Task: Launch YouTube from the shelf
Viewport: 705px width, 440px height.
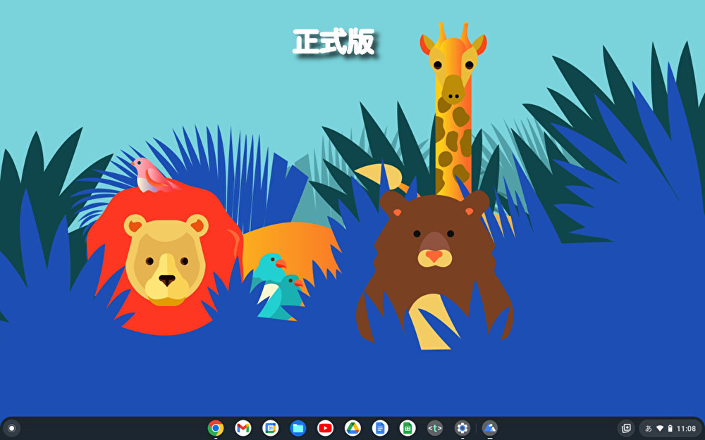Action: click(x=325, y=428)
